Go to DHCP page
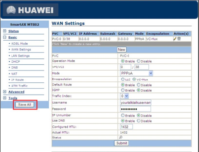199x152 pixels. [15, 62]
